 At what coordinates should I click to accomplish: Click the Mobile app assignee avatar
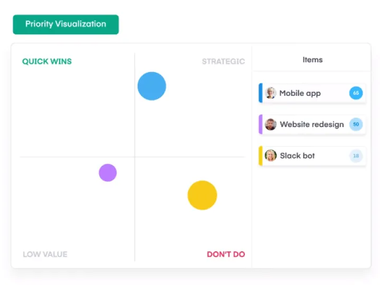(x=270, y=93)
